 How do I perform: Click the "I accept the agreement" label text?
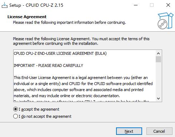(x=39, y=109)
